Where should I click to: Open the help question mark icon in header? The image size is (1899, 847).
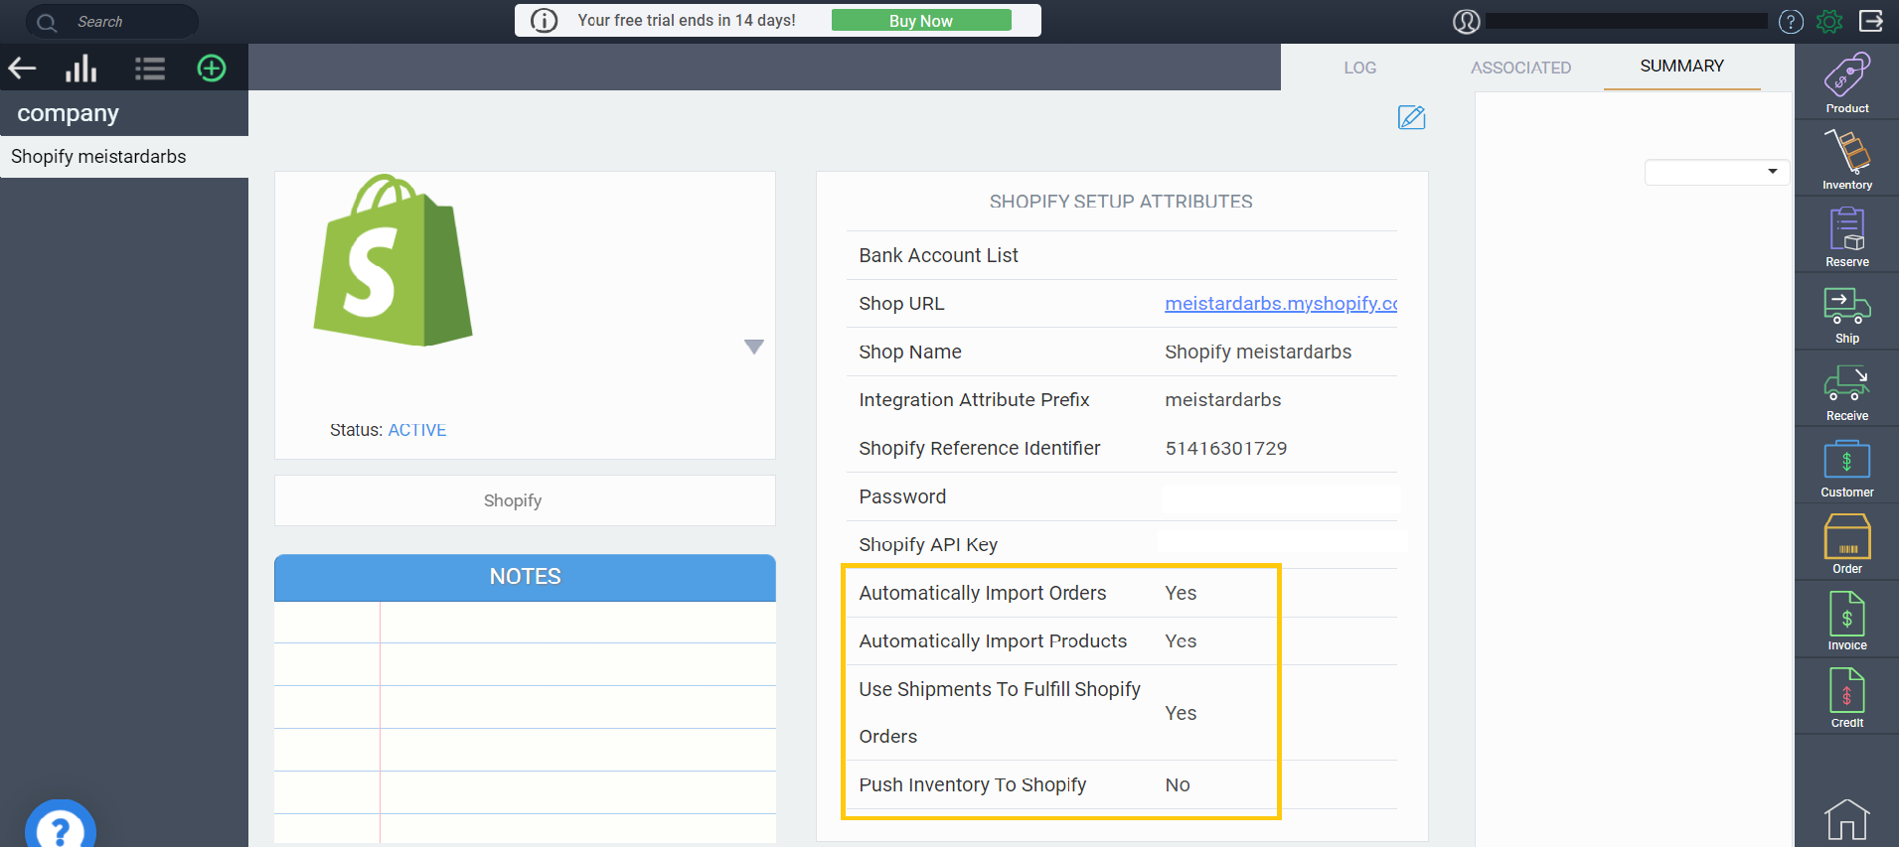(1791, 21)
